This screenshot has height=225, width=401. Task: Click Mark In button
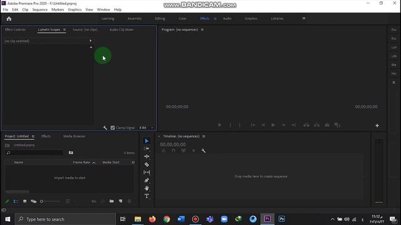pos(230,125)
